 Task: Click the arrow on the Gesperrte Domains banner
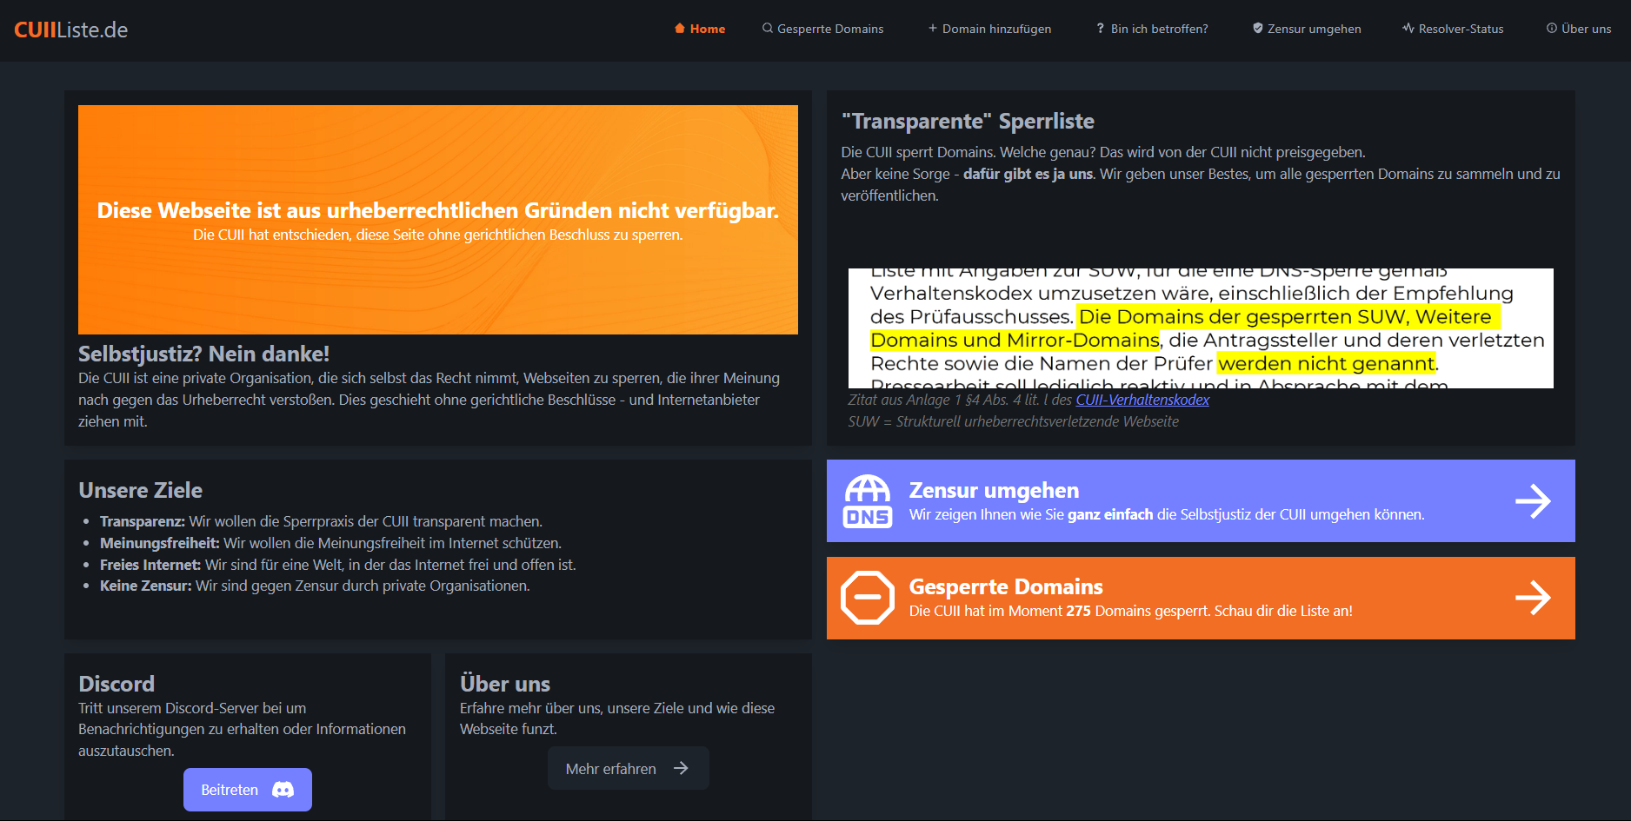point(1532,598)
